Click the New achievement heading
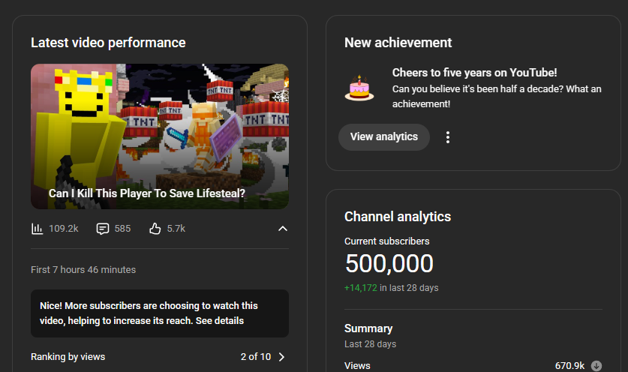628x372 pixels. click(398, 43)
